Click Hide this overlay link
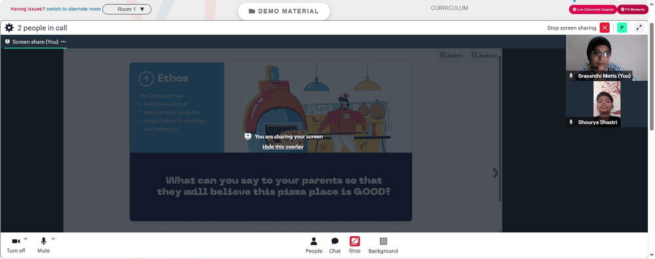 (x=283, y=147)
